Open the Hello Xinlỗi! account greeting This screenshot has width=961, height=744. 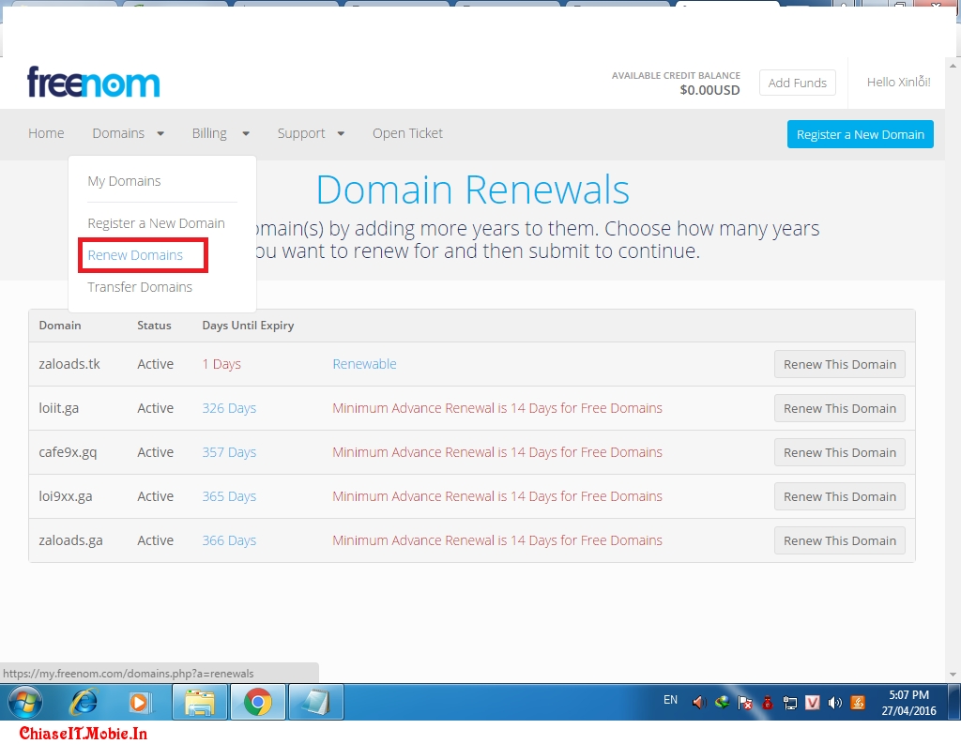pyautogui.click(x=898, y=82)
